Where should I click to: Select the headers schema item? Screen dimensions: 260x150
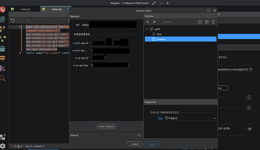coord(180,39)
